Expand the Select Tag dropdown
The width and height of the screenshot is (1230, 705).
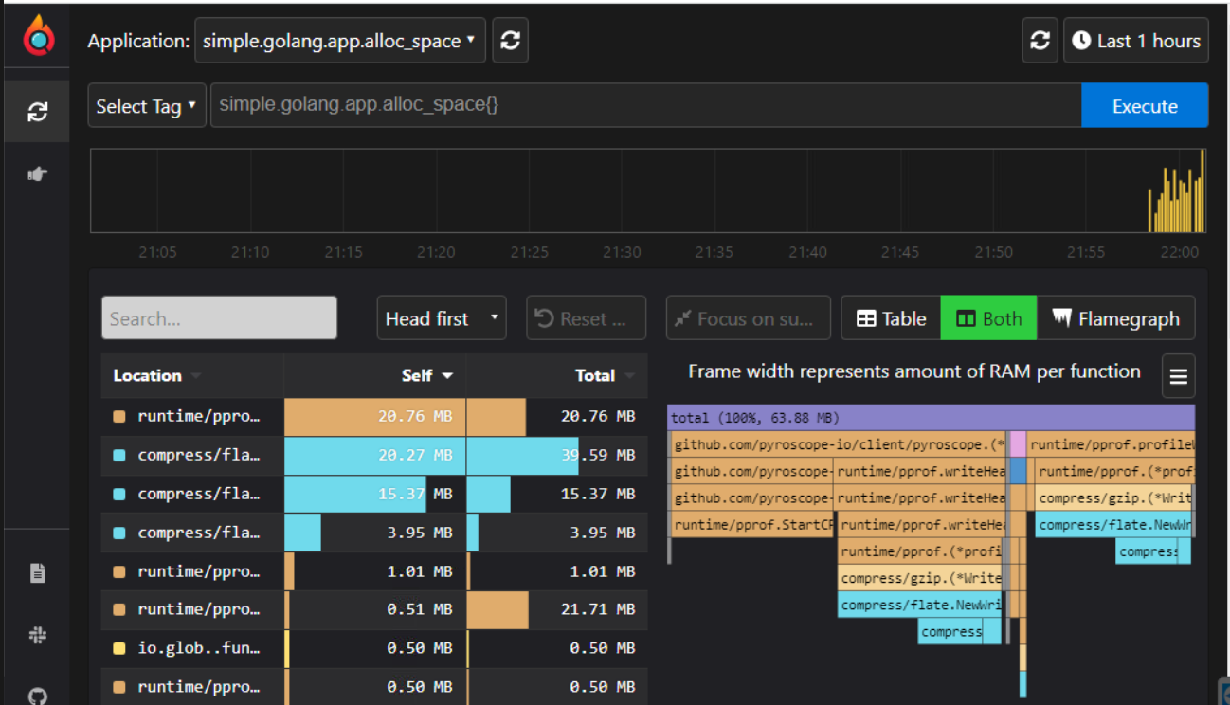(147, 106)
